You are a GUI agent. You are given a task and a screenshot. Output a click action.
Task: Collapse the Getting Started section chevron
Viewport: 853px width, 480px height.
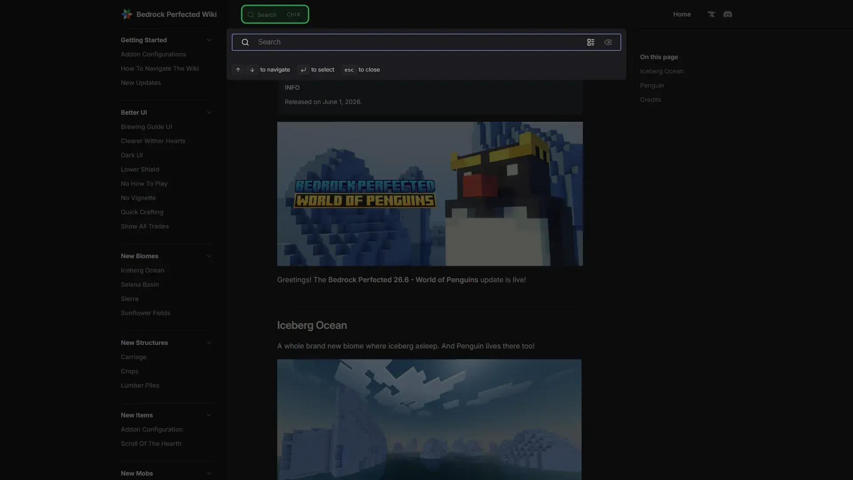tap(209, 40)
